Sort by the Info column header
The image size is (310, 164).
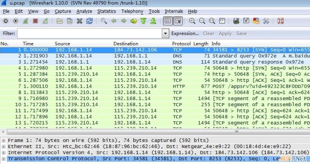[216, 44]
